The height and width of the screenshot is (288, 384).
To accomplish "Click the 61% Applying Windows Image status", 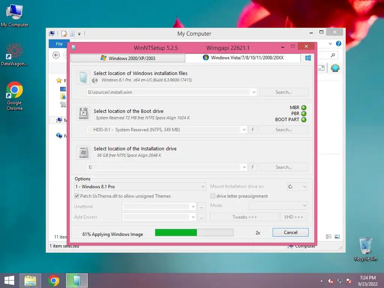I will tap(112, 234).
